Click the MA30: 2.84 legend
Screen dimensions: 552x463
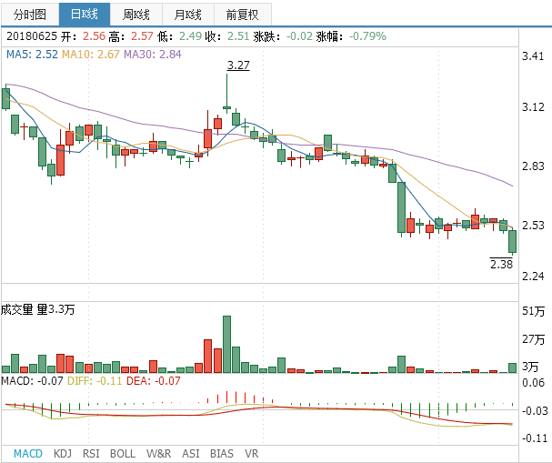(153, 55)
